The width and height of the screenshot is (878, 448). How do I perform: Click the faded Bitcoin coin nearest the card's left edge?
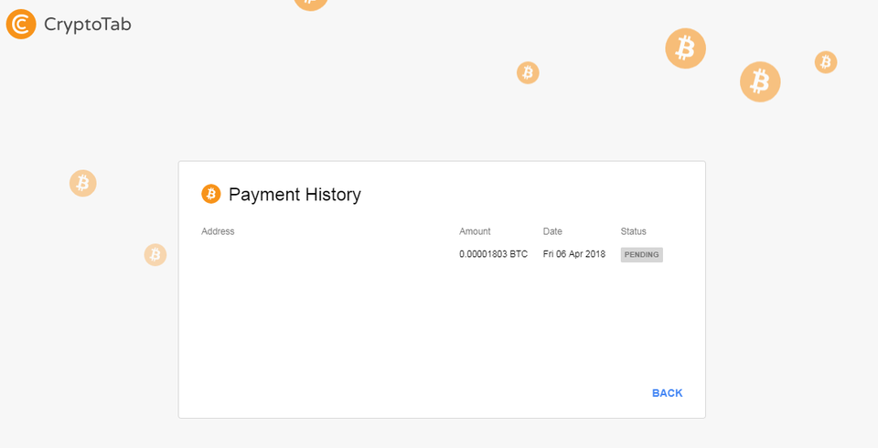pyautogui.click(x=155, y=254)
